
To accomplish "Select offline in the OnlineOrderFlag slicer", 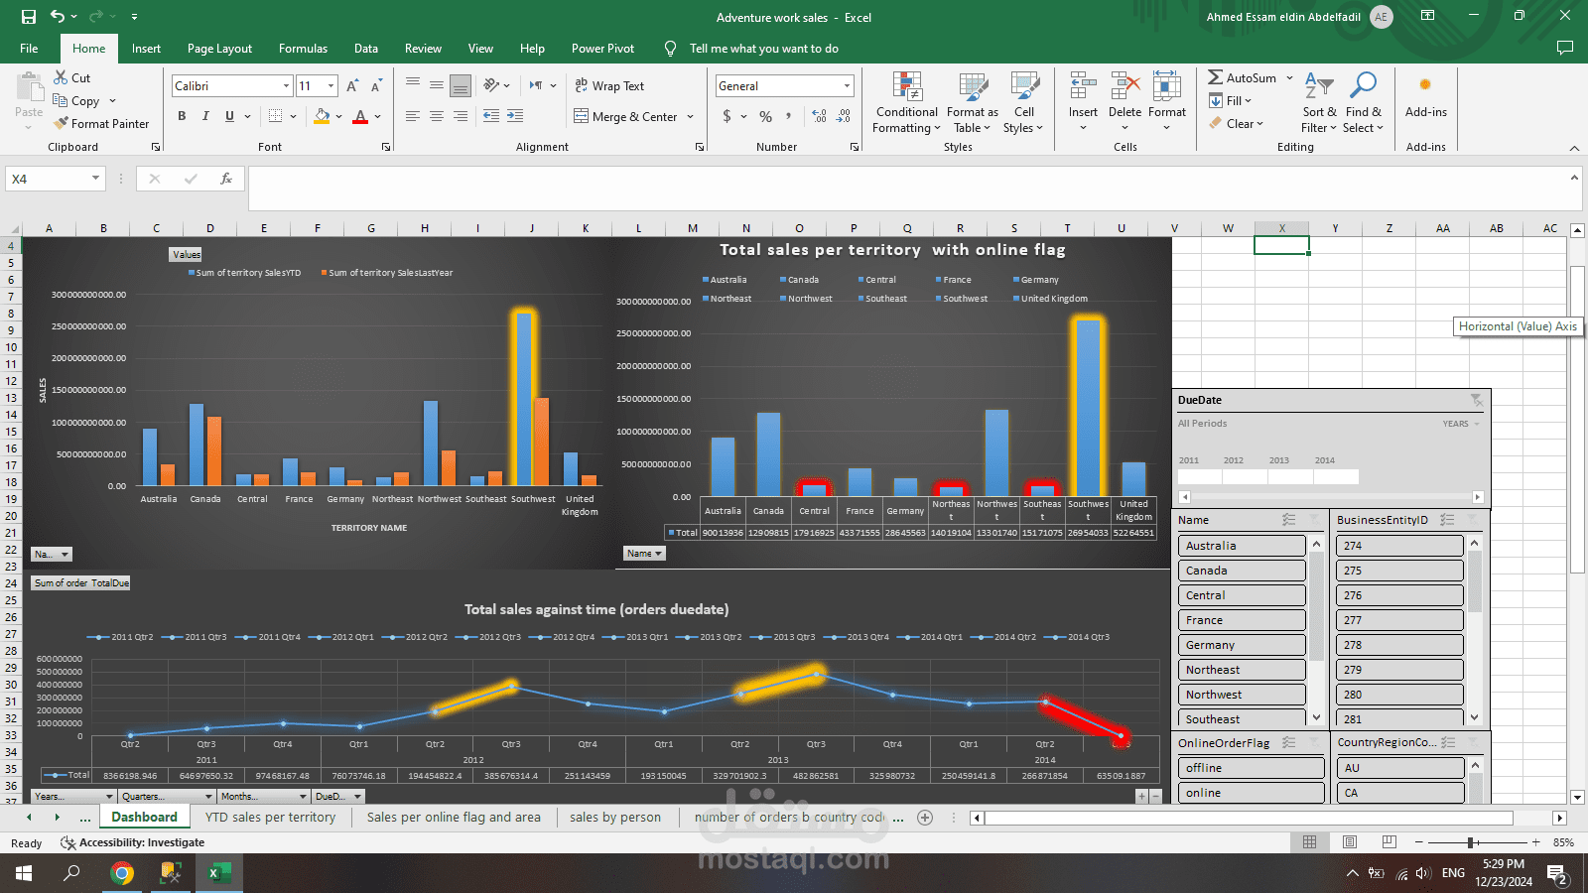I will pyautogui.click(x=1252, y=768).
